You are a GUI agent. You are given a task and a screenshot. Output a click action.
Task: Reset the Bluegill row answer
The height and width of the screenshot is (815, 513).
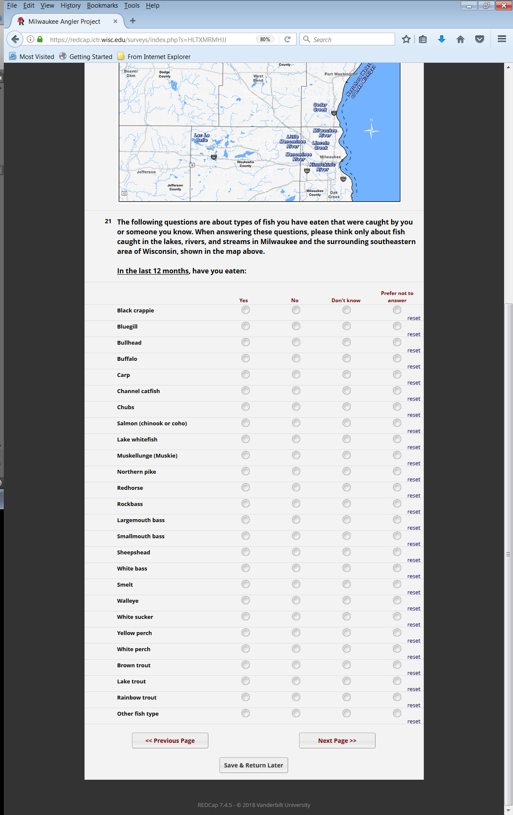(x=413, y=334)
